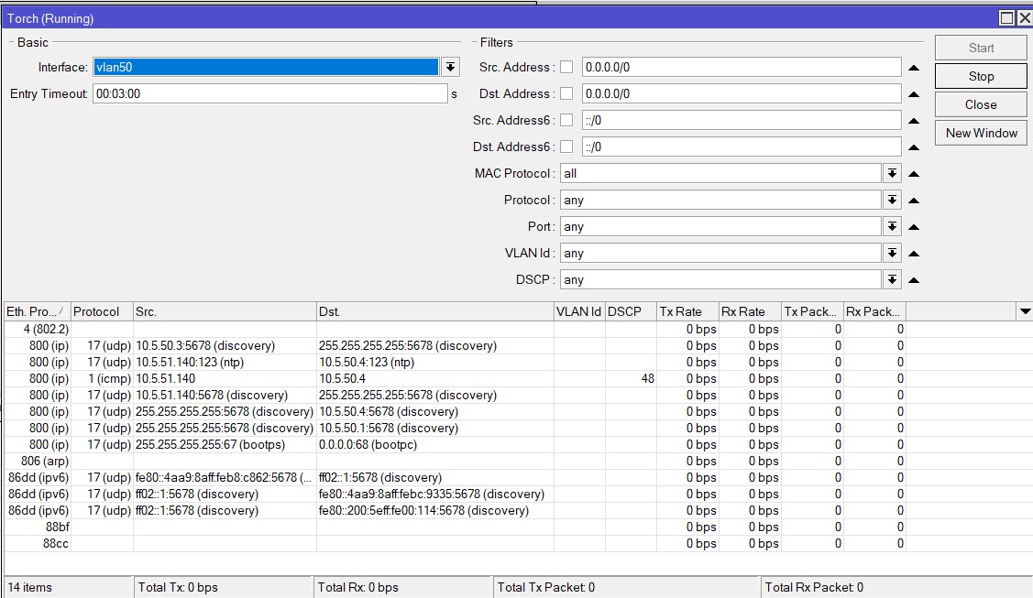Enable the Src. Address6 filter checkbox

pyautogui.click(x=566, y=120)
